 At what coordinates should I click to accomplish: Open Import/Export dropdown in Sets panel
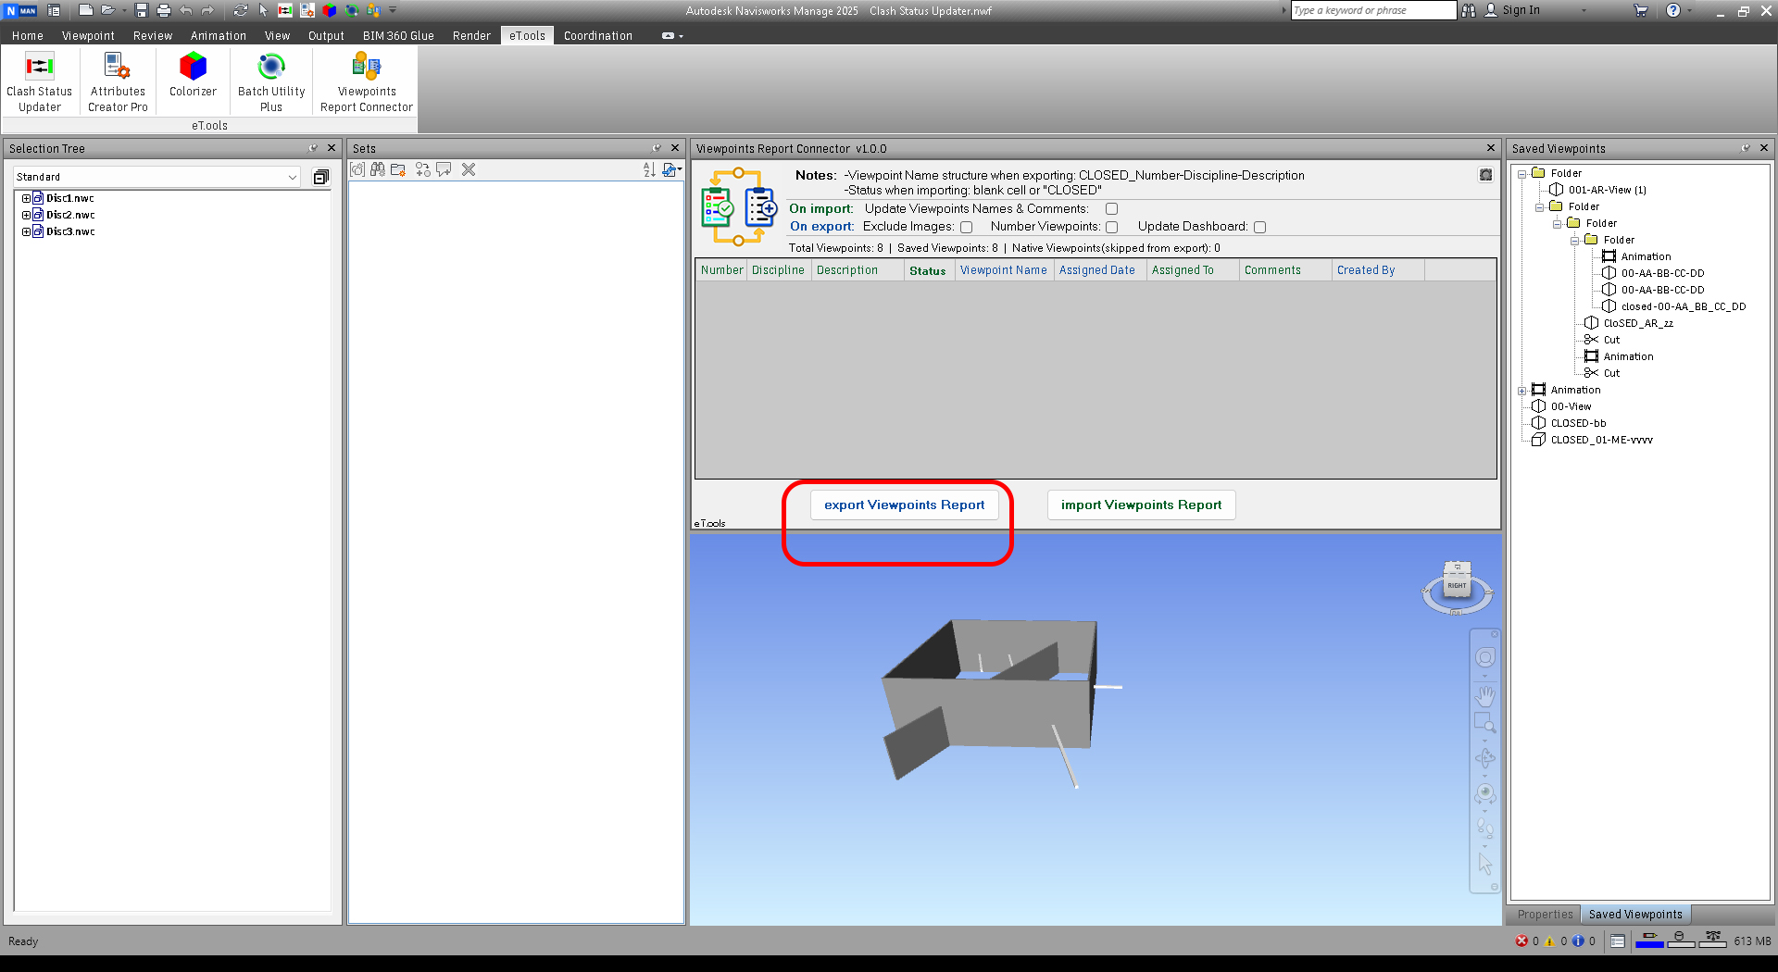tap(671, 169)
